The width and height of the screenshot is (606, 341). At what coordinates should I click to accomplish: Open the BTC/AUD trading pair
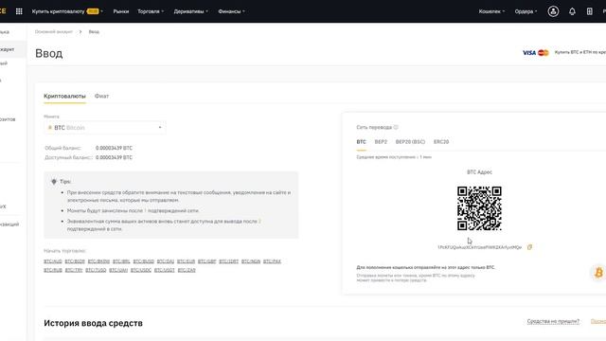coord(53,261)
